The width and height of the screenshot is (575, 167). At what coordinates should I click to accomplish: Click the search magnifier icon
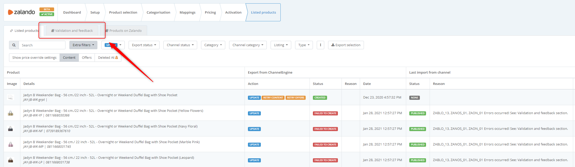(14, 45)
